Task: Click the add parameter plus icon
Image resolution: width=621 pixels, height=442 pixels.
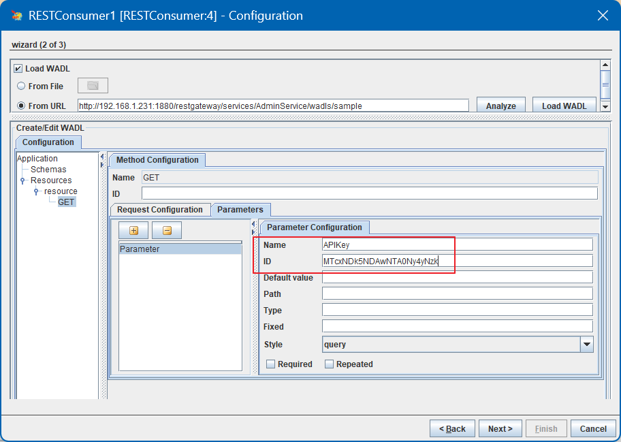Action: click(x=133, y=231)
